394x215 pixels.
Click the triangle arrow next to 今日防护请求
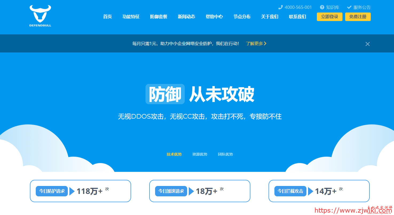click(x=72, y=191)
